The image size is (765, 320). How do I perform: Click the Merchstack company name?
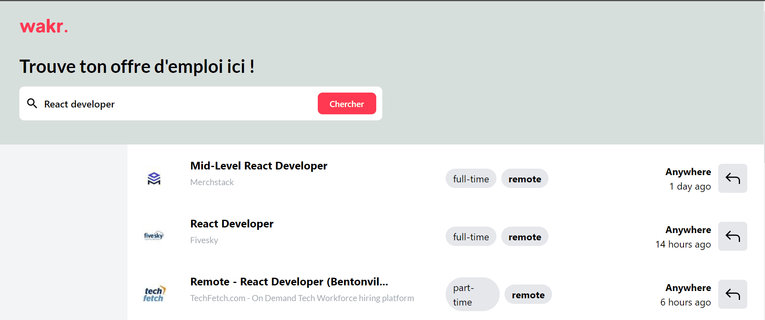point(212,182)
